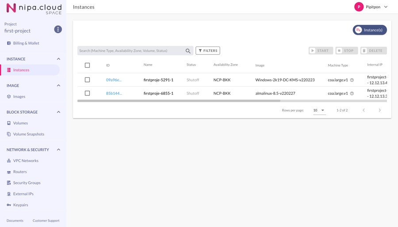
Task: Collapse the INSTANCE sidebar section
Action: click(x=58, y=59)
